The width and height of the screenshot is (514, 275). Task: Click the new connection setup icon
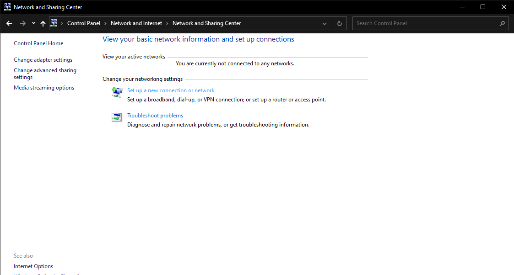coord(117,92)
